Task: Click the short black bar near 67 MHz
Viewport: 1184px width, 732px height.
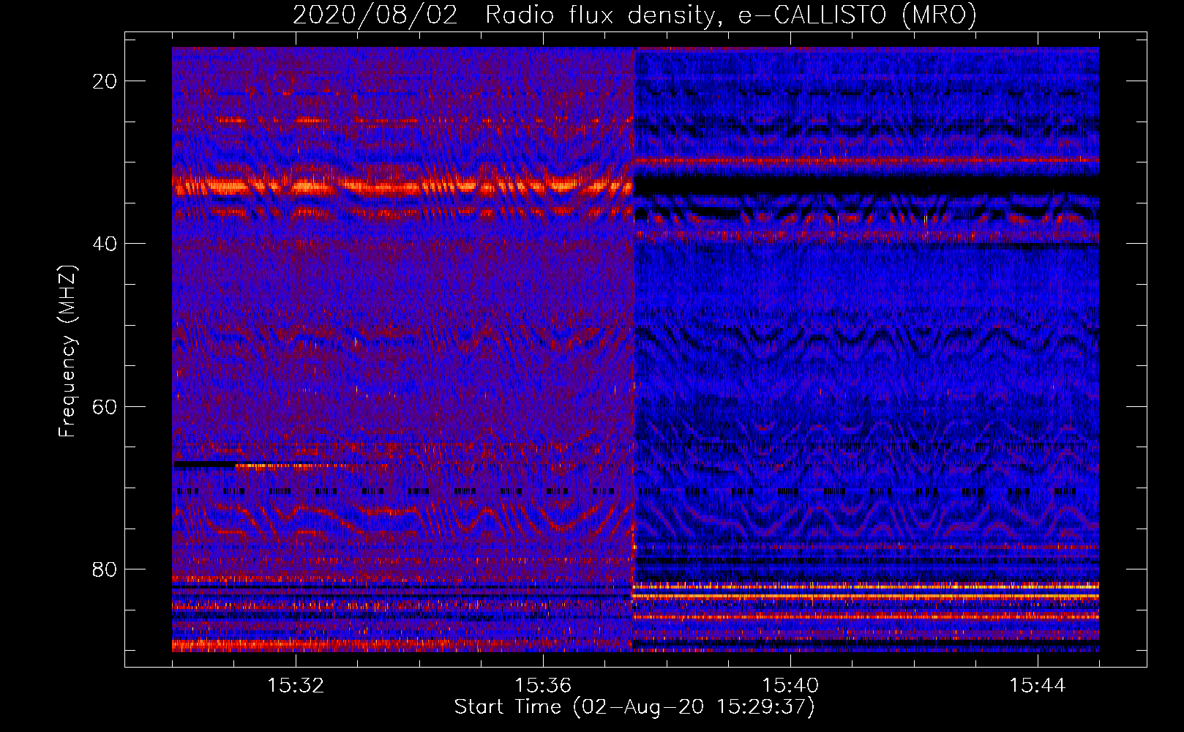Action: (x=204, y=464)
